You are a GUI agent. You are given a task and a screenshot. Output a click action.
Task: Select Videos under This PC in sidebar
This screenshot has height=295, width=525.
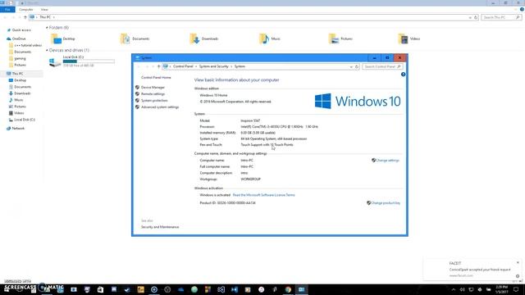click(x=19, y=113)
